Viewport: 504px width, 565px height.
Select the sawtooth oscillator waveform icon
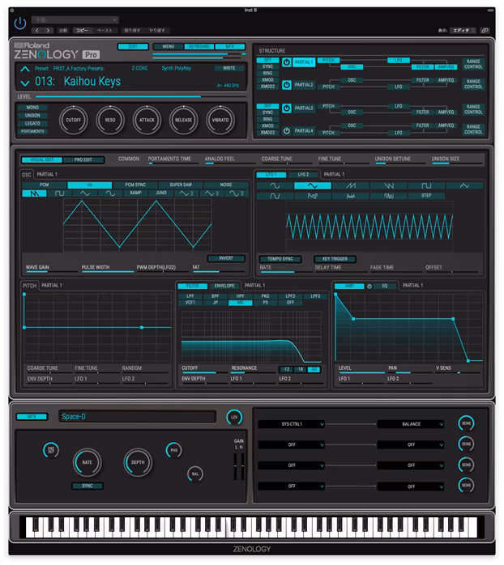coord(34,193)
